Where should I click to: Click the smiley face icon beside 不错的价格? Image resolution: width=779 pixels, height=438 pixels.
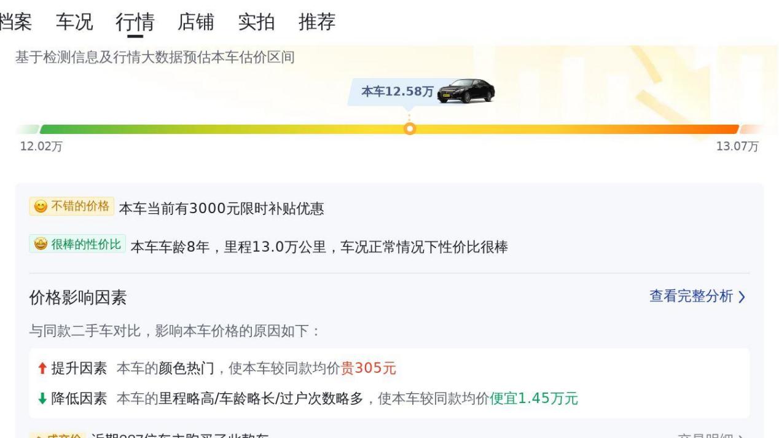[39, 206]
